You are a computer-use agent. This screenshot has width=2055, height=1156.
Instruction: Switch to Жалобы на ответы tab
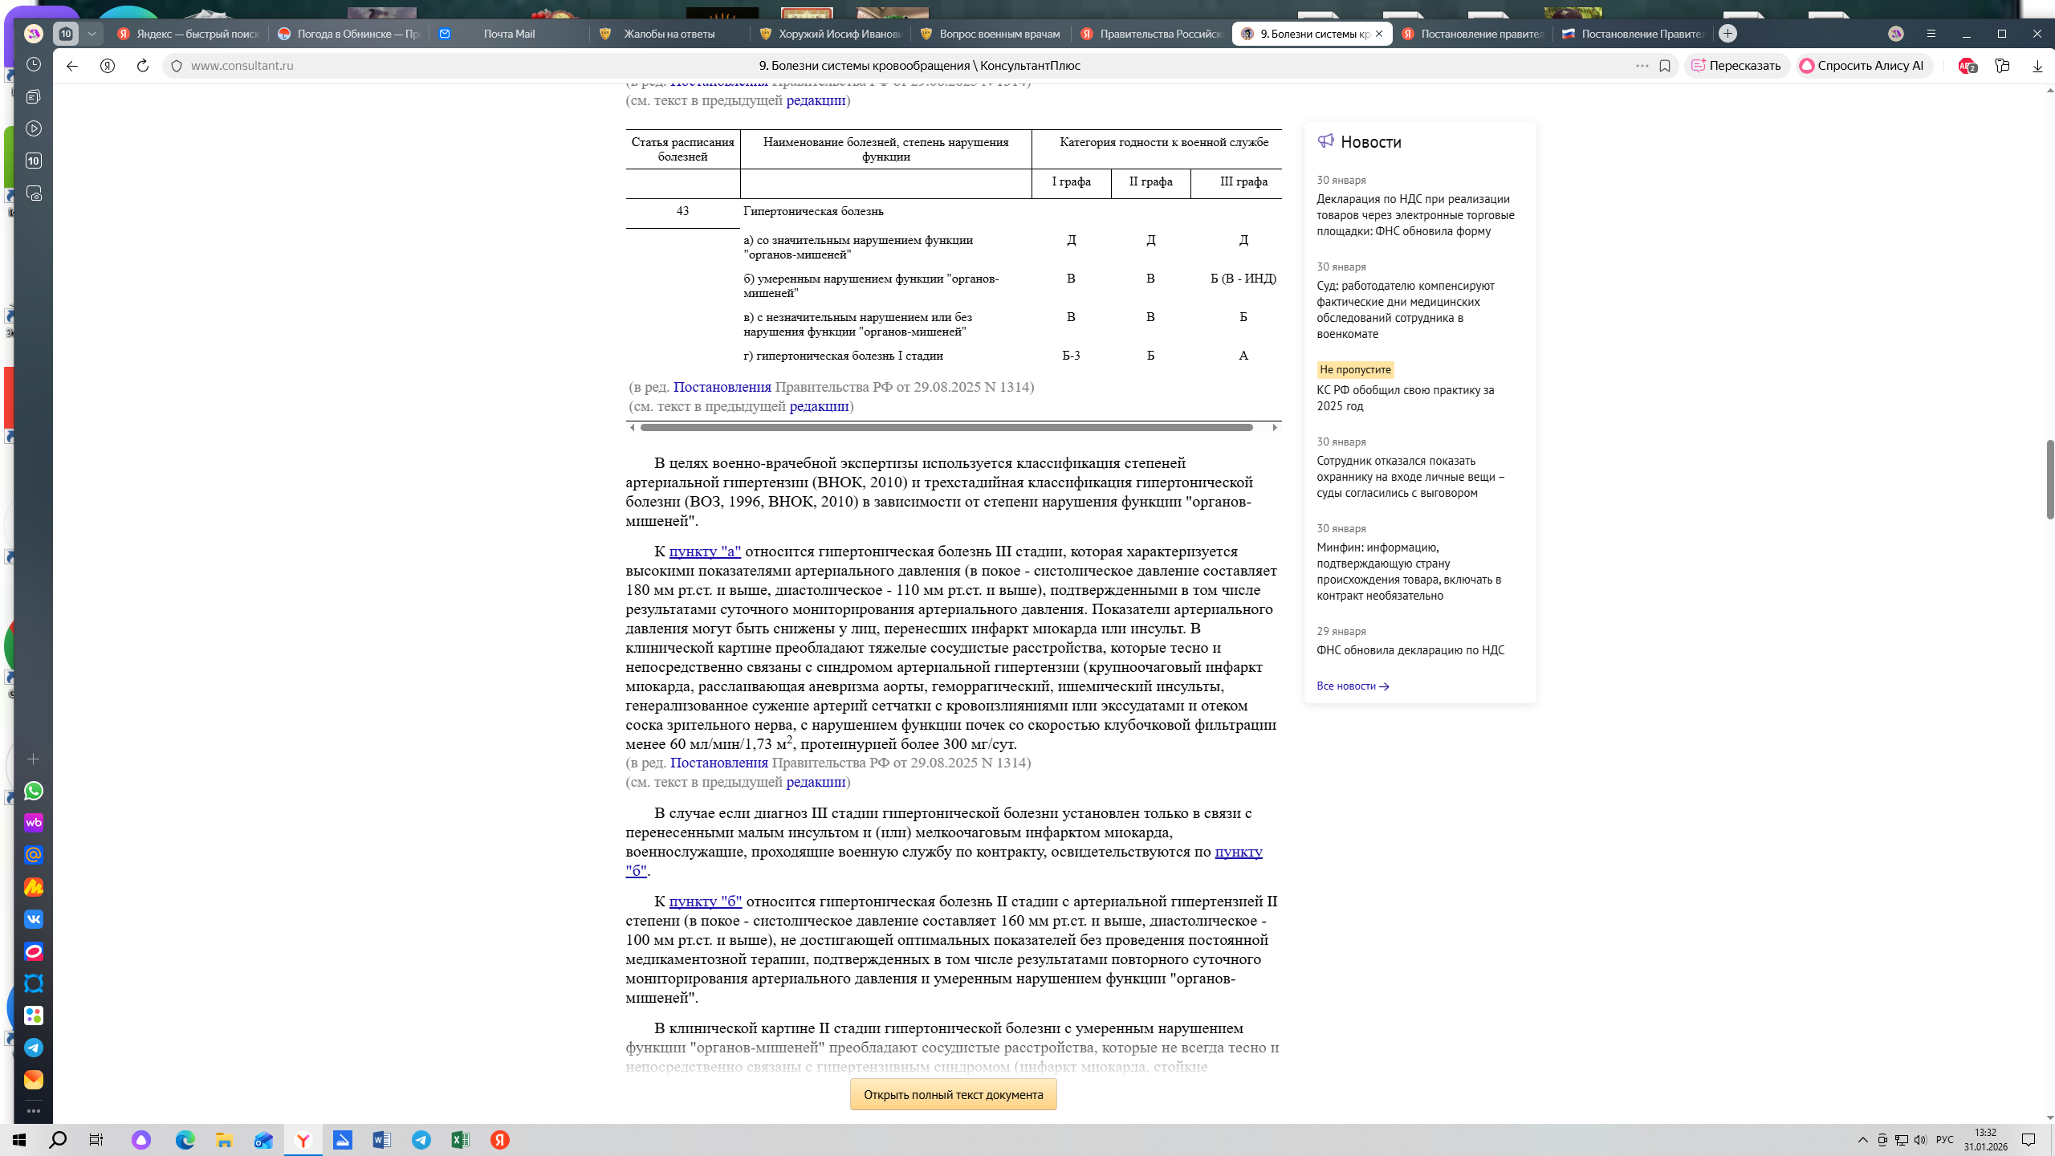(x=669, y=34)
